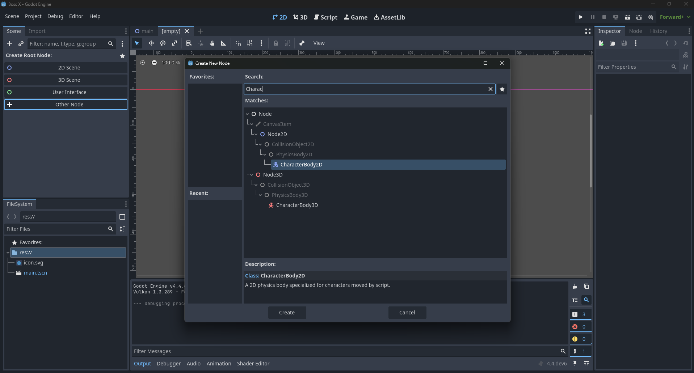694x373 pixels.
Task: Open file sort options icon
Action: pos(122,229)
